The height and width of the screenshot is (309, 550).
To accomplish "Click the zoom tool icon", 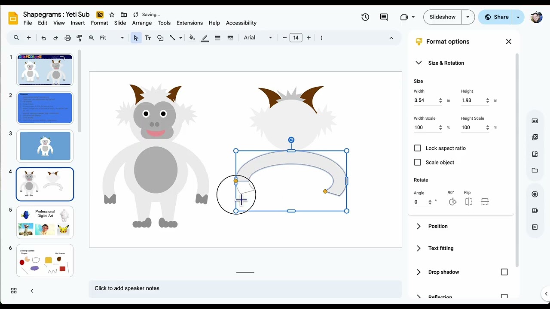I will 92,38.
